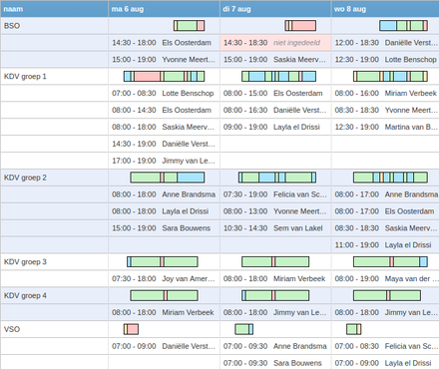This screenshot has width=439, height=369.
Task: Click Sara Bouwens' 07:00 - 09:30 VSO shift
Action: [275, 362]
